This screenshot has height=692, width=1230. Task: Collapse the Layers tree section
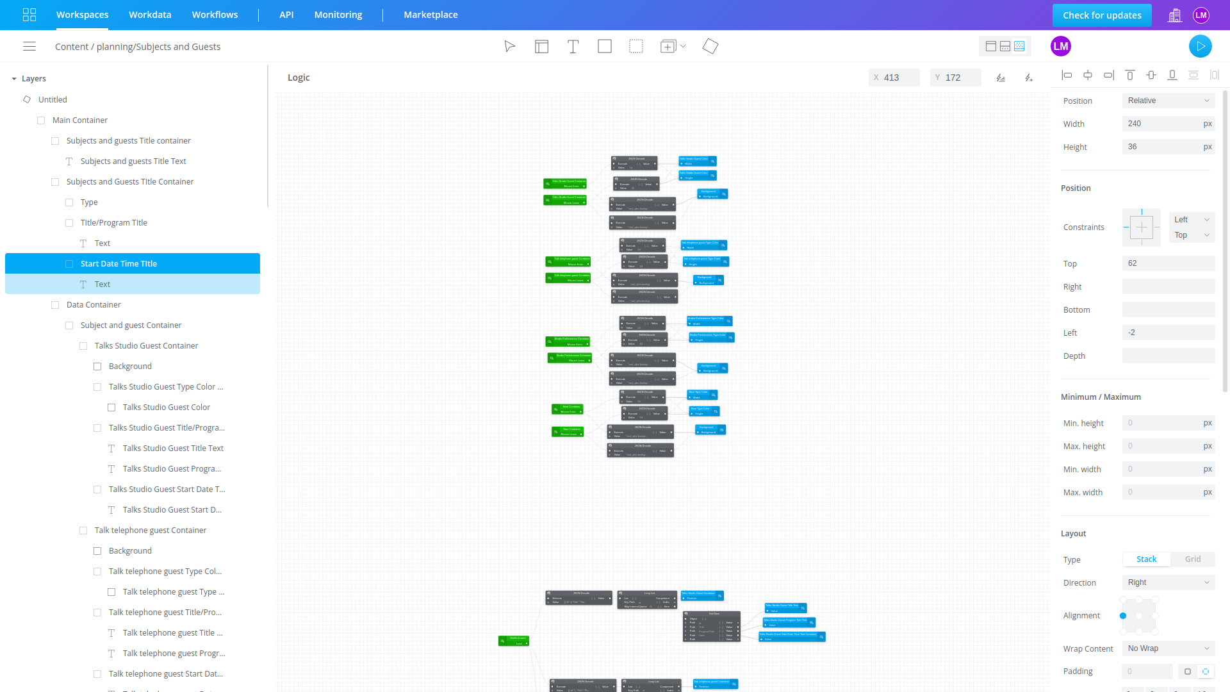click(x=14, y=79)
